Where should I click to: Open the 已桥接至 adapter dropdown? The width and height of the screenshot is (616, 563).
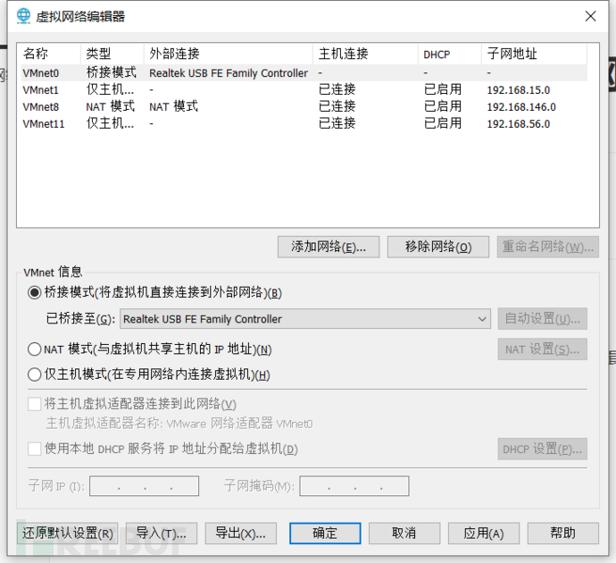click(x=305, y=319)
